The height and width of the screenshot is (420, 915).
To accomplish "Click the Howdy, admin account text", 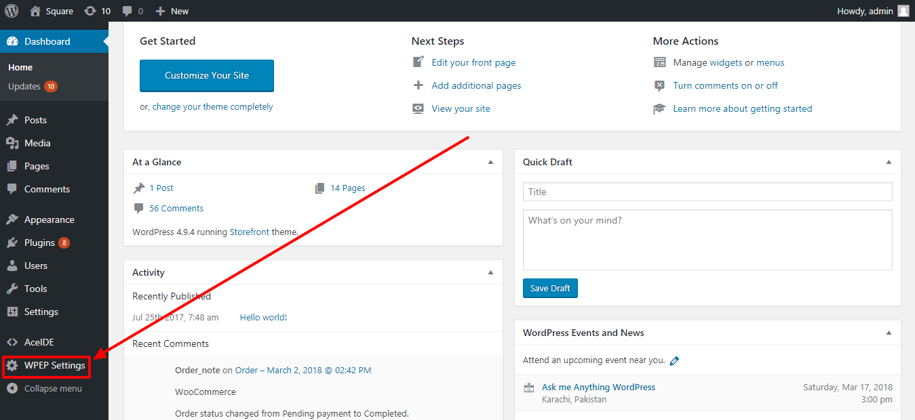I will click(865, 11).
